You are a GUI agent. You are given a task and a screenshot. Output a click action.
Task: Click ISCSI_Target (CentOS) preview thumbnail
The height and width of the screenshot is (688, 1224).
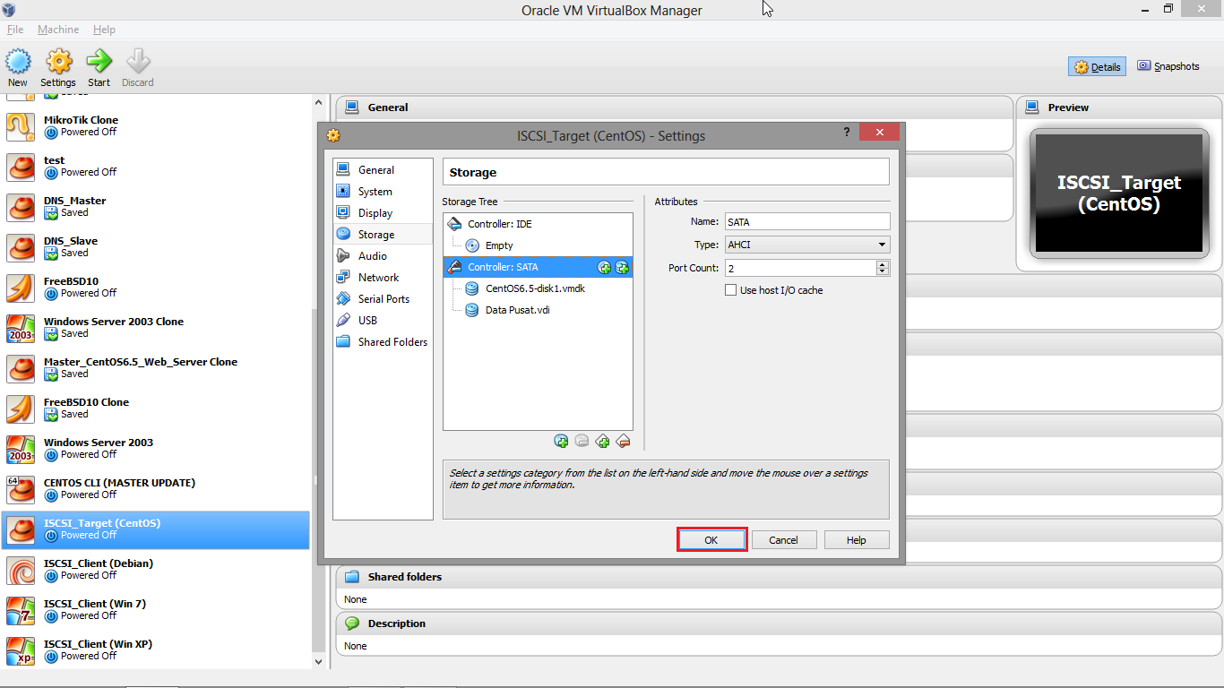1118,193
